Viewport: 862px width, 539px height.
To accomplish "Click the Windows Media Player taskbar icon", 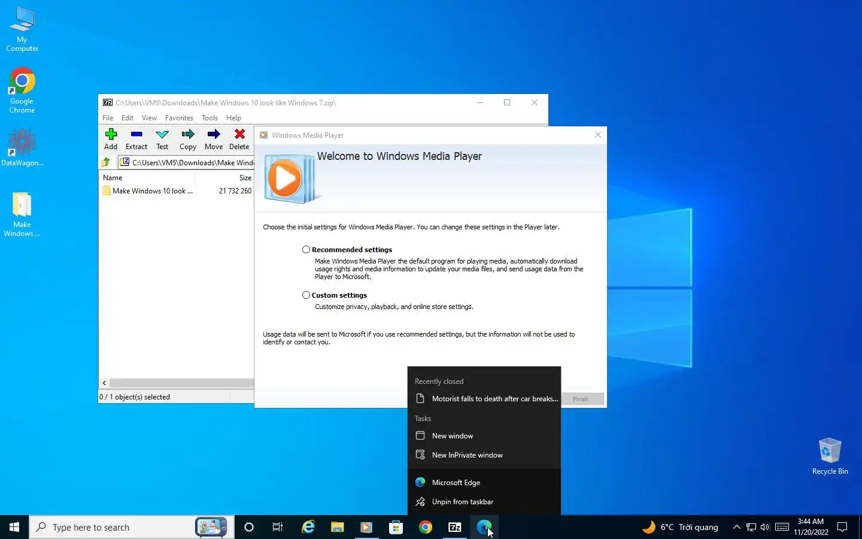I will (366, 527).
